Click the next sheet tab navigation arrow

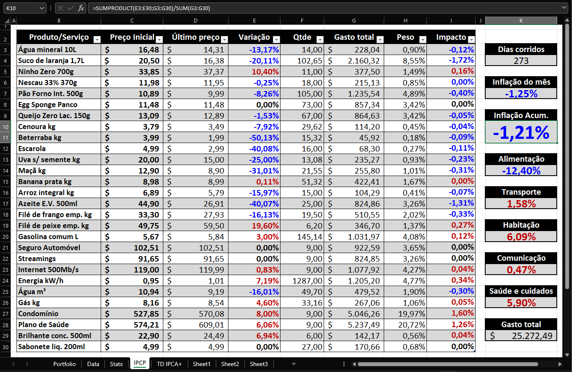click(27, 364)
